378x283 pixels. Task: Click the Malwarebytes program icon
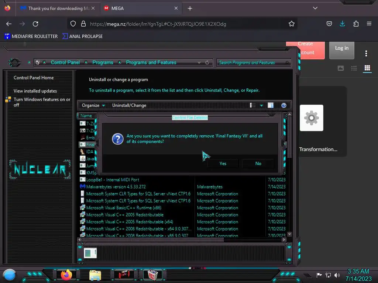tap(82, 186)
